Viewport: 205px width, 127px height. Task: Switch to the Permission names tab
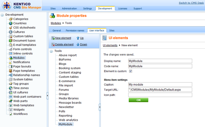coord(75,31)
